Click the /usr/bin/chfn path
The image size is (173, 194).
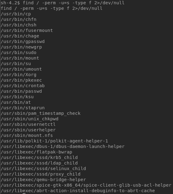[x=18, y=19]
